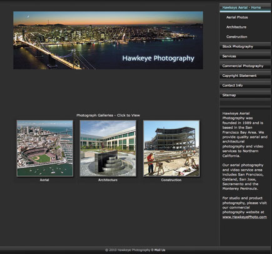Click the Aerial caption under the thumbnail
The width and height of the screenshot is (272, 254).
44,180
